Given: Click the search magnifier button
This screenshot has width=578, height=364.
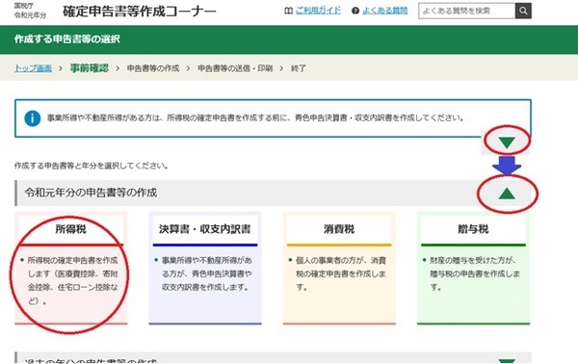Looking at the screenshot, I should pos(523,11).
